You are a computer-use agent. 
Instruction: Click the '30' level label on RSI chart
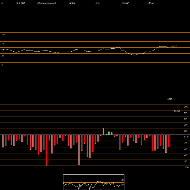click(3, 56)
